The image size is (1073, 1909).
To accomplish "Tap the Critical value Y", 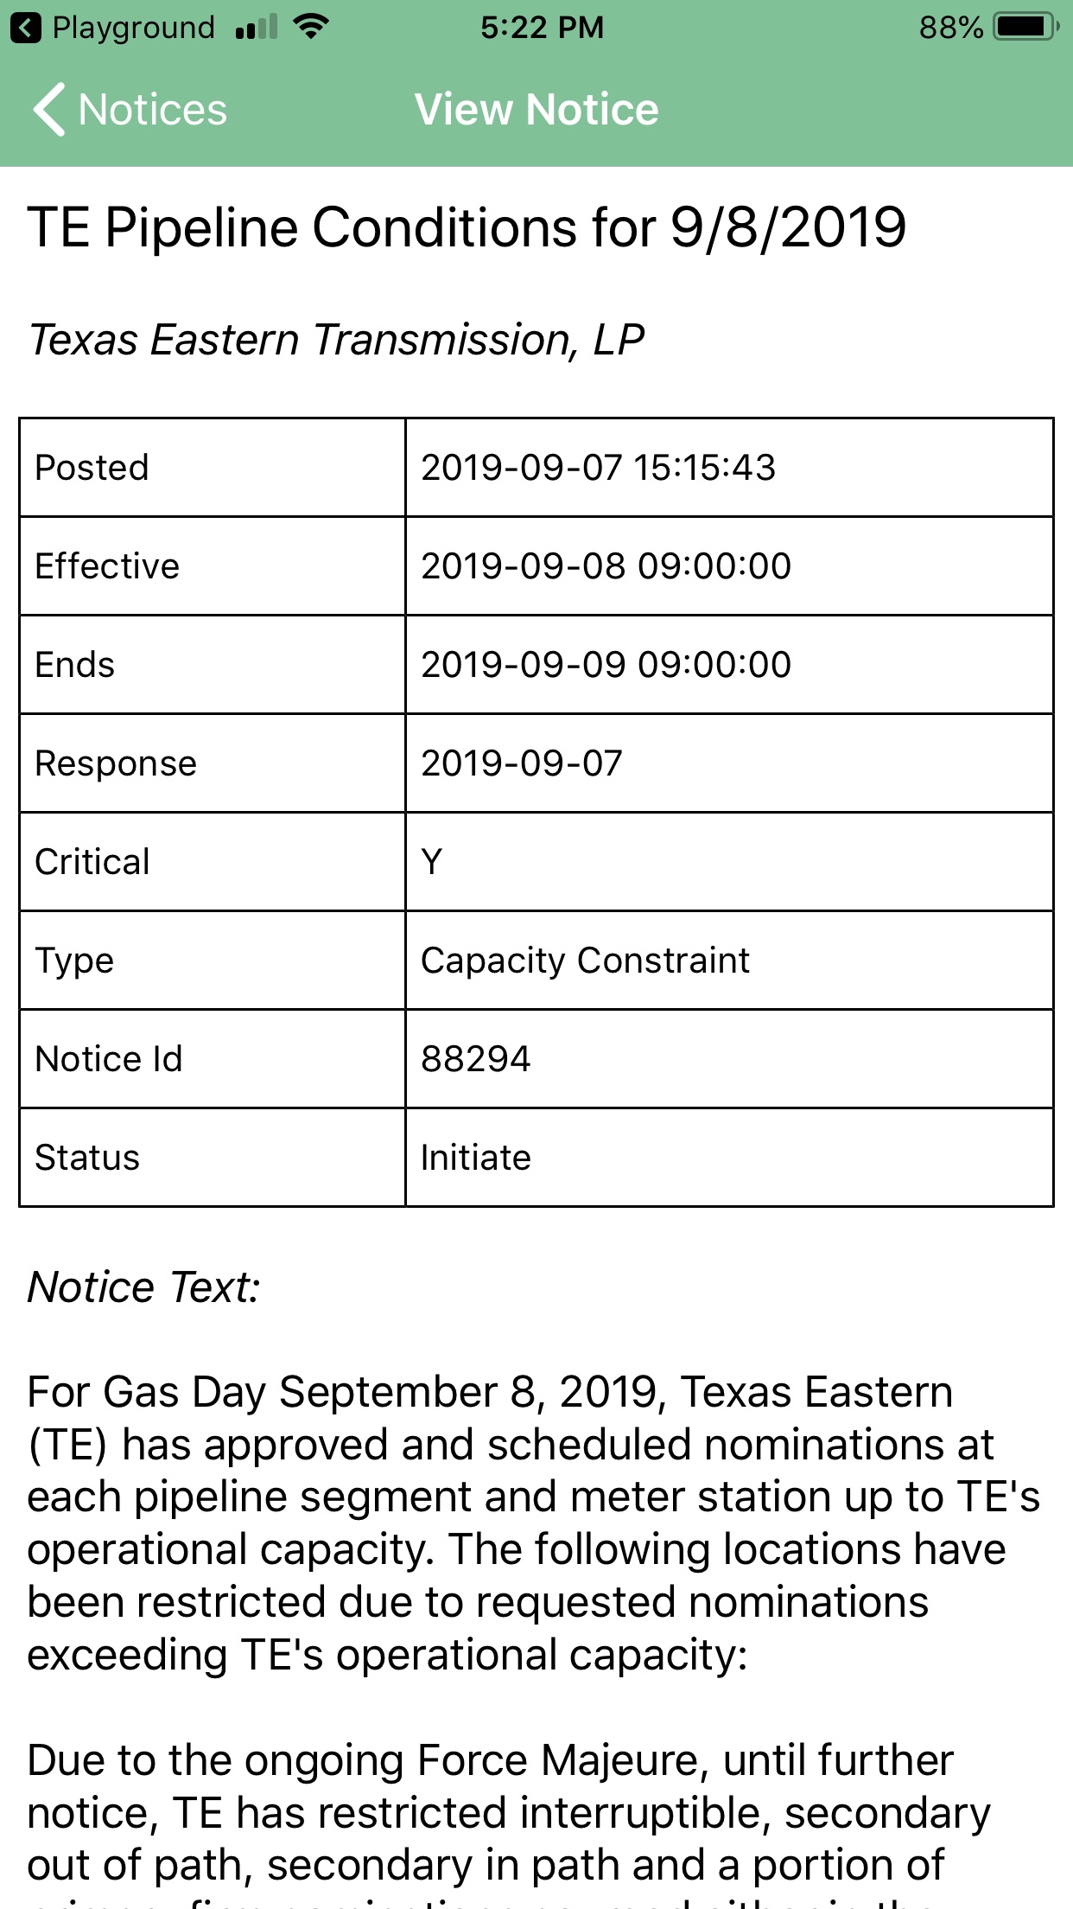I will click(x=432, y=862).
